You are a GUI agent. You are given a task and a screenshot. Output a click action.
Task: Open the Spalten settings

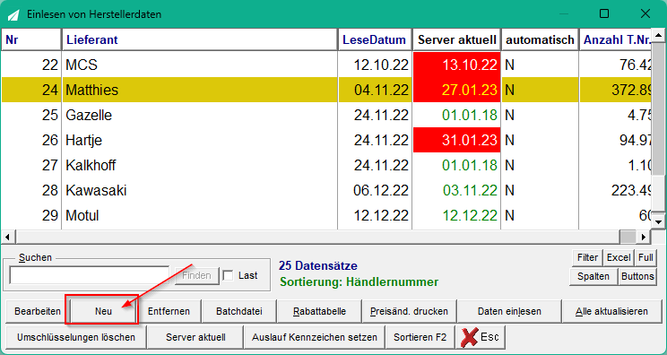coord(593,276)
